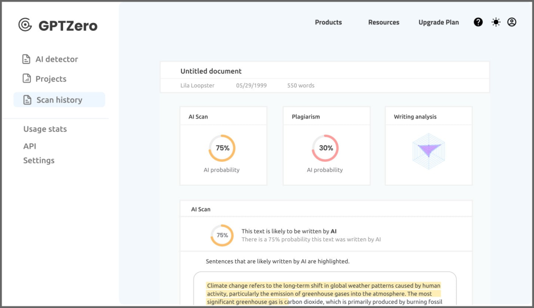The image size is (534, 308).
Task: Click 'This text is likely to be written by AI'
Action: pos(289,231)
